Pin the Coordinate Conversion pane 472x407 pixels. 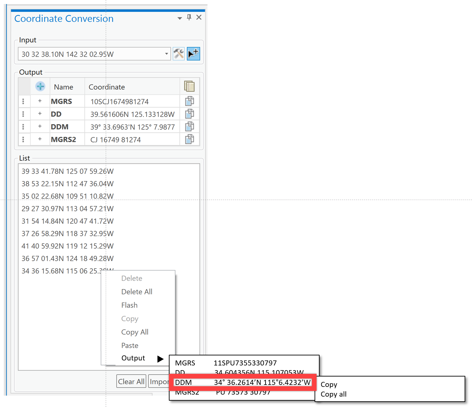189,17
